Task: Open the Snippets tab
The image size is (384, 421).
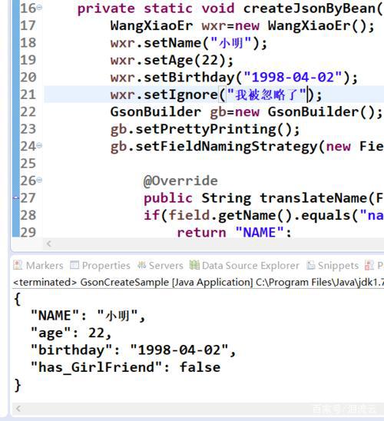Action: tap(333, 266)
